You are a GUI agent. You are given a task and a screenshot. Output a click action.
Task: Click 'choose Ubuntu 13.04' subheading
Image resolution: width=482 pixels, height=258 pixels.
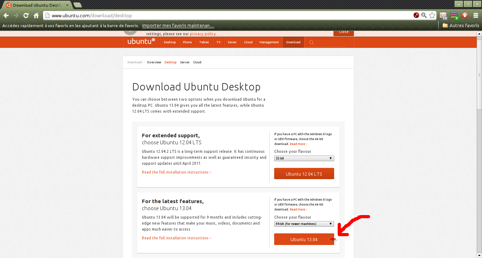(167, 208)
